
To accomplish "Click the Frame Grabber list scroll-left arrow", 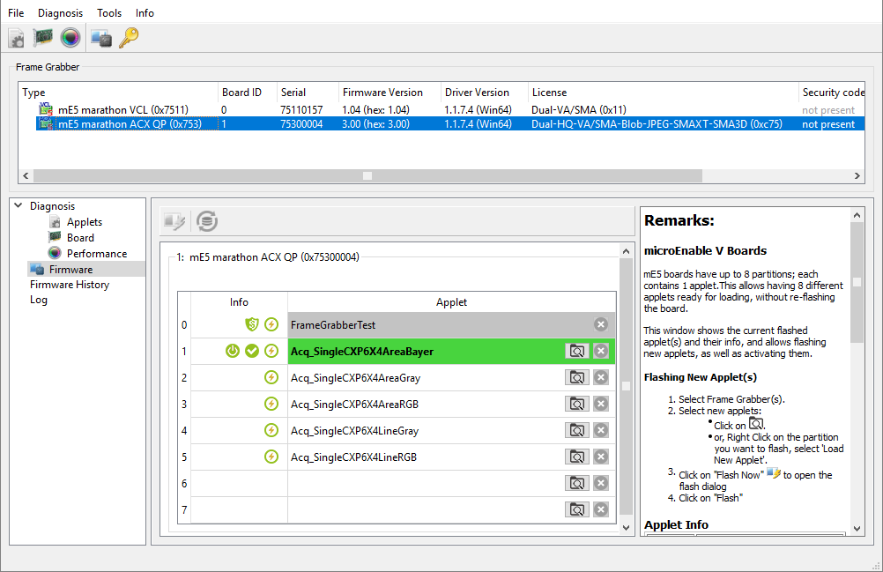I will (x=26, y=175).
